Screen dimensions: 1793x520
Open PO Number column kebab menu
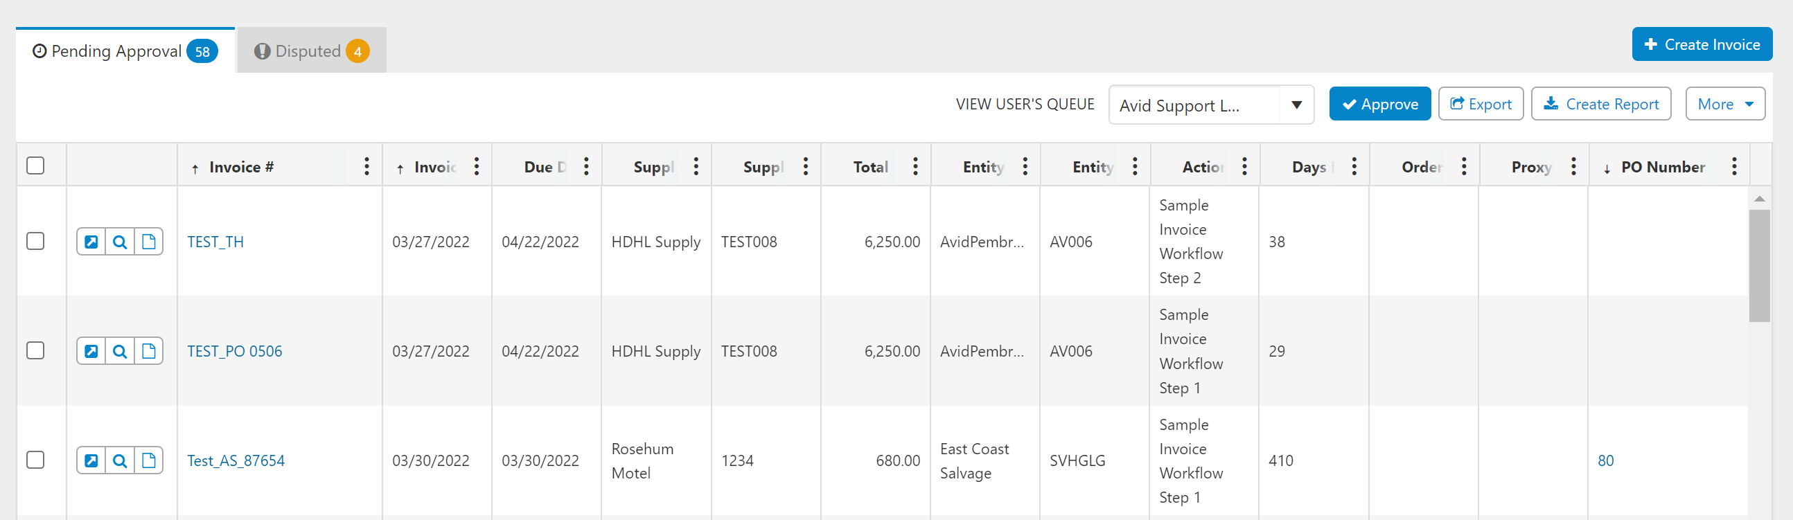(1734, 166)
